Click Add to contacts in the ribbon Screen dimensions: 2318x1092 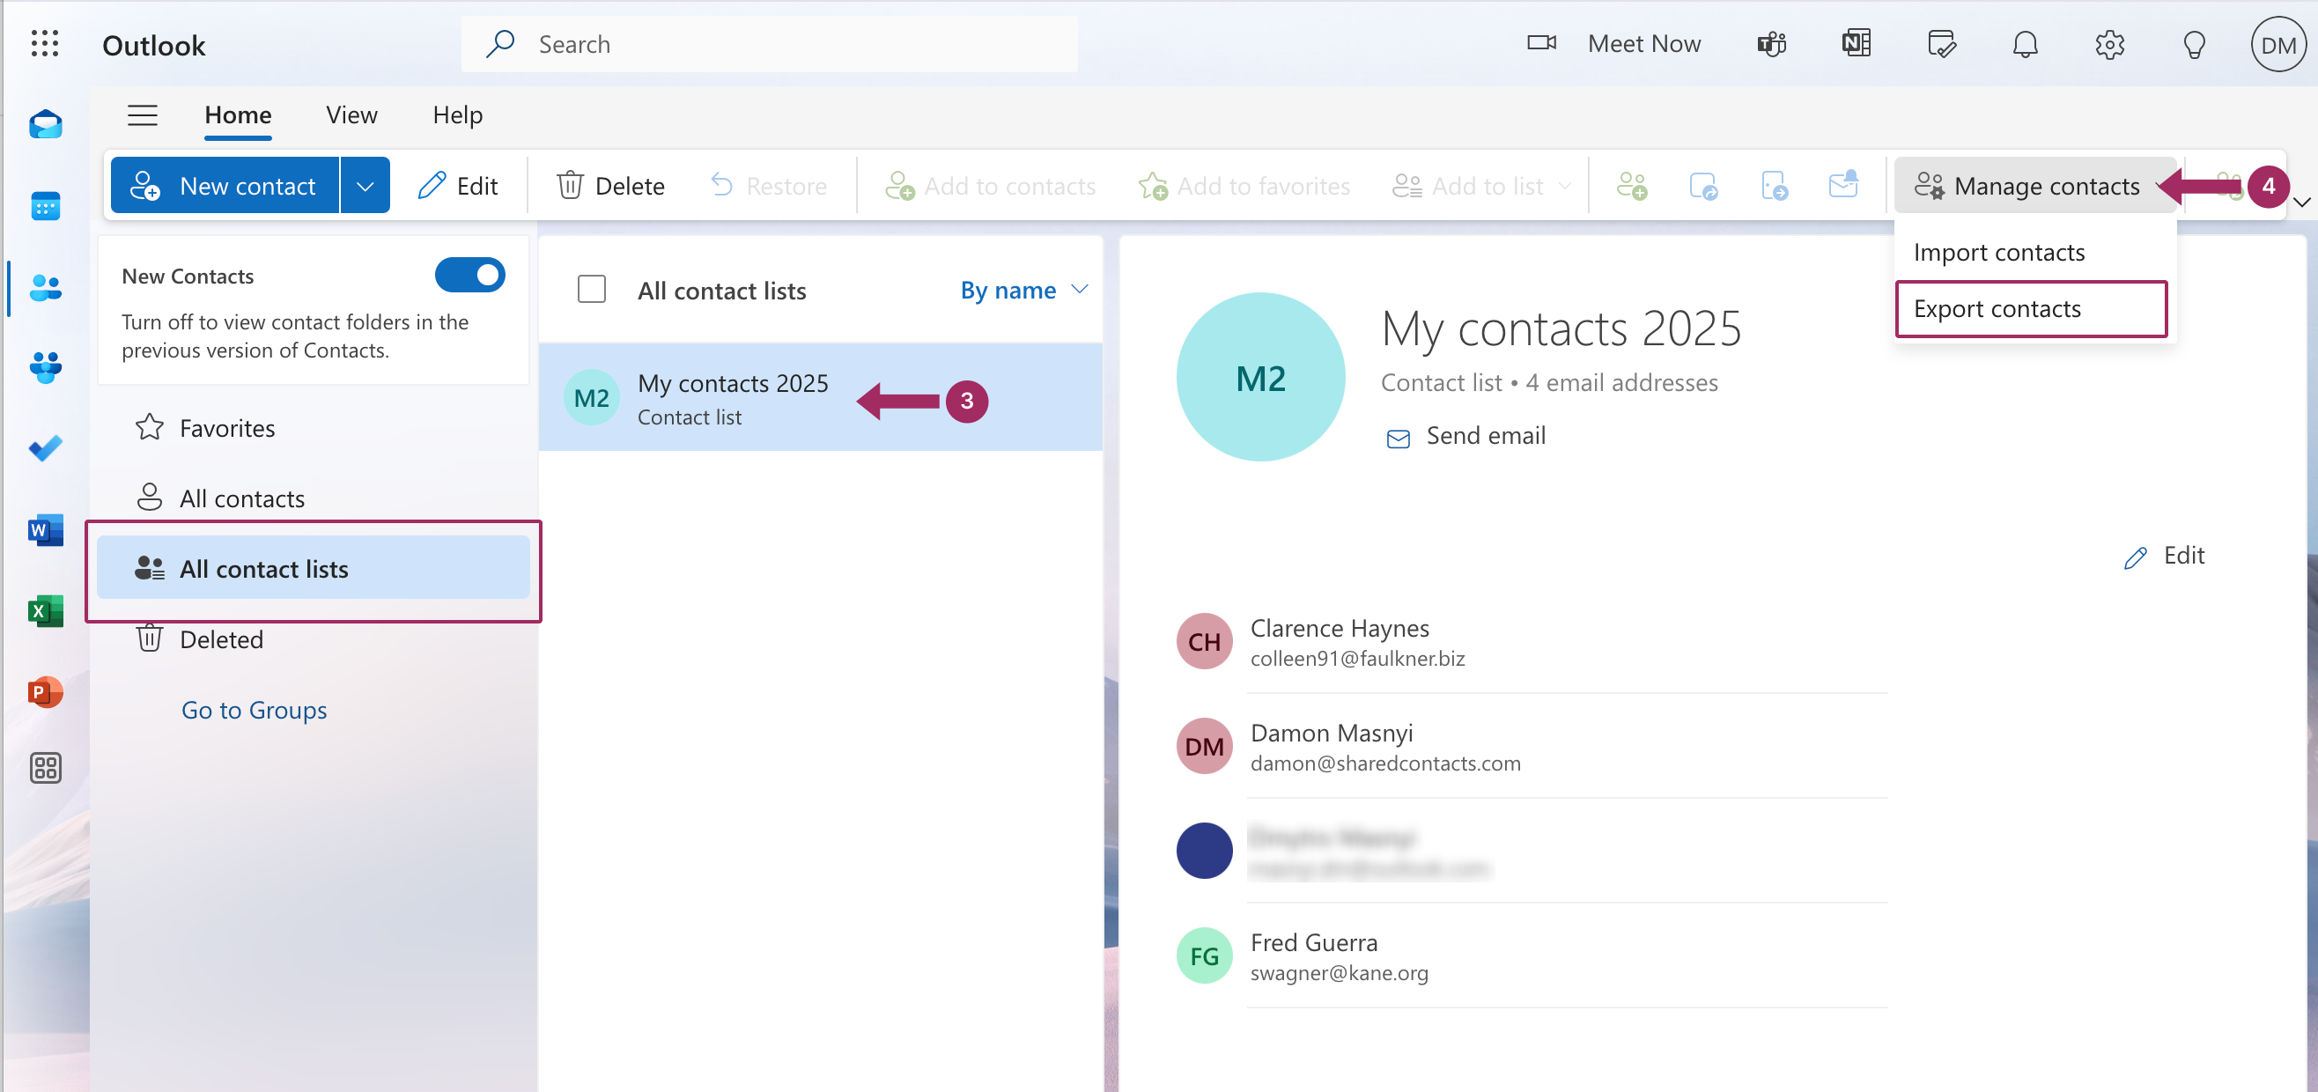(x=991, y=185)
